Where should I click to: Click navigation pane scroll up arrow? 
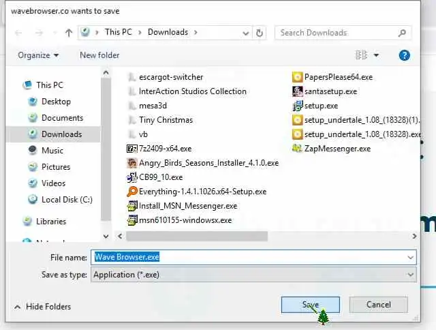(106, 73)
